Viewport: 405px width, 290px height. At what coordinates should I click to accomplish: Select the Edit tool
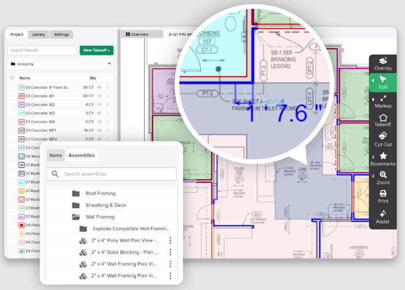383,83
